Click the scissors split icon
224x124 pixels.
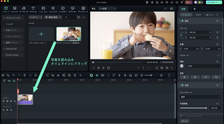tap(30, 75)
